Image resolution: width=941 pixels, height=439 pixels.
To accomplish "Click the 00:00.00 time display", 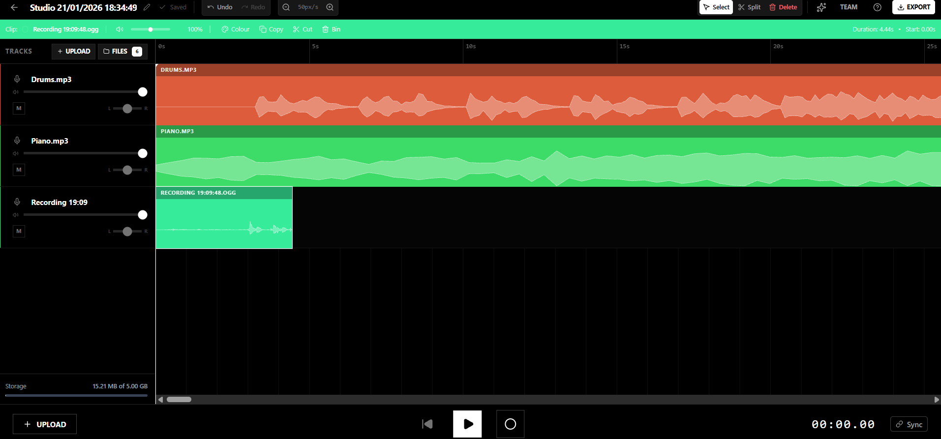I will pyautogui.click(x=843, y=424).
